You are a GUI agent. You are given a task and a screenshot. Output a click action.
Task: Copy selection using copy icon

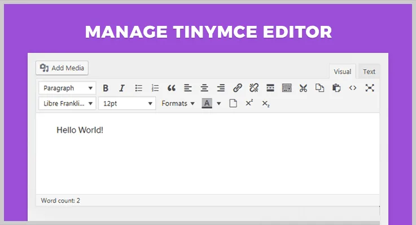click(319, 88)
